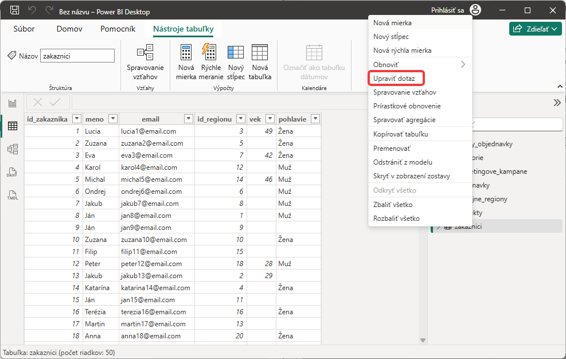Expand the Obnoviť submenu

point(420,65)
